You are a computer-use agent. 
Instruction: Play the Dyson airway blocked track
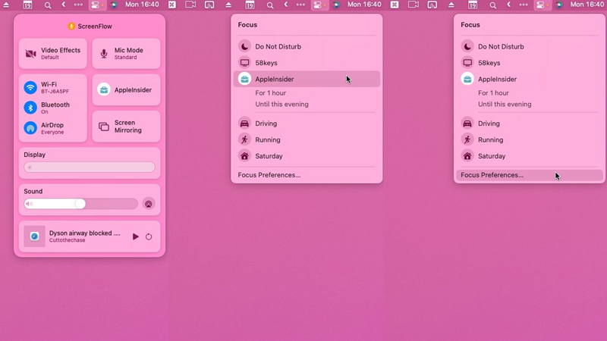[136, 236]
